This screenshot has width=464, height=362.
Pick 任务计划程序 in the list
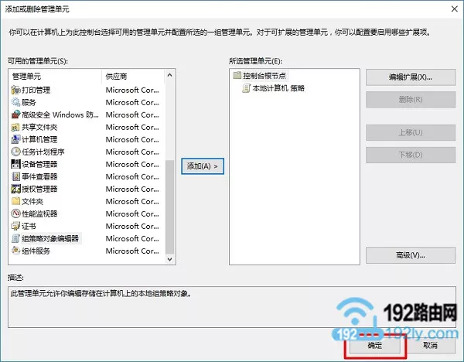[x=43, y=152]
